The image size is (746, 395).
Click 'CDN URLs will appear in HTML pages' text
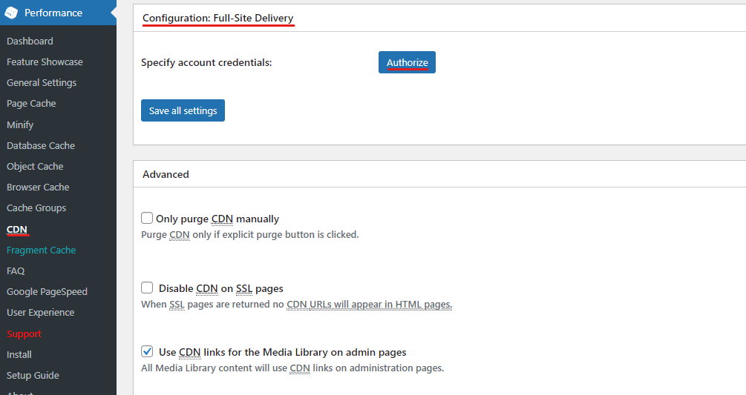click(369, 305)
